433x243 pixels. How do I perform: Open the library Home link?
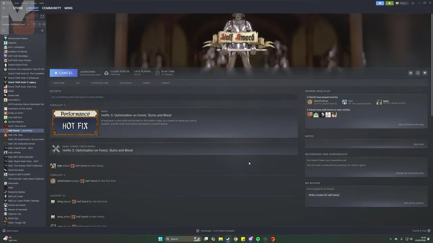click(x=5, y=17)
